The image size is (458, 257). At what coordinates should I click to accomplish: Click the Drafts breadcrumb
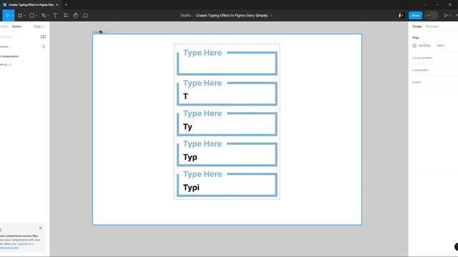(185, 16)
